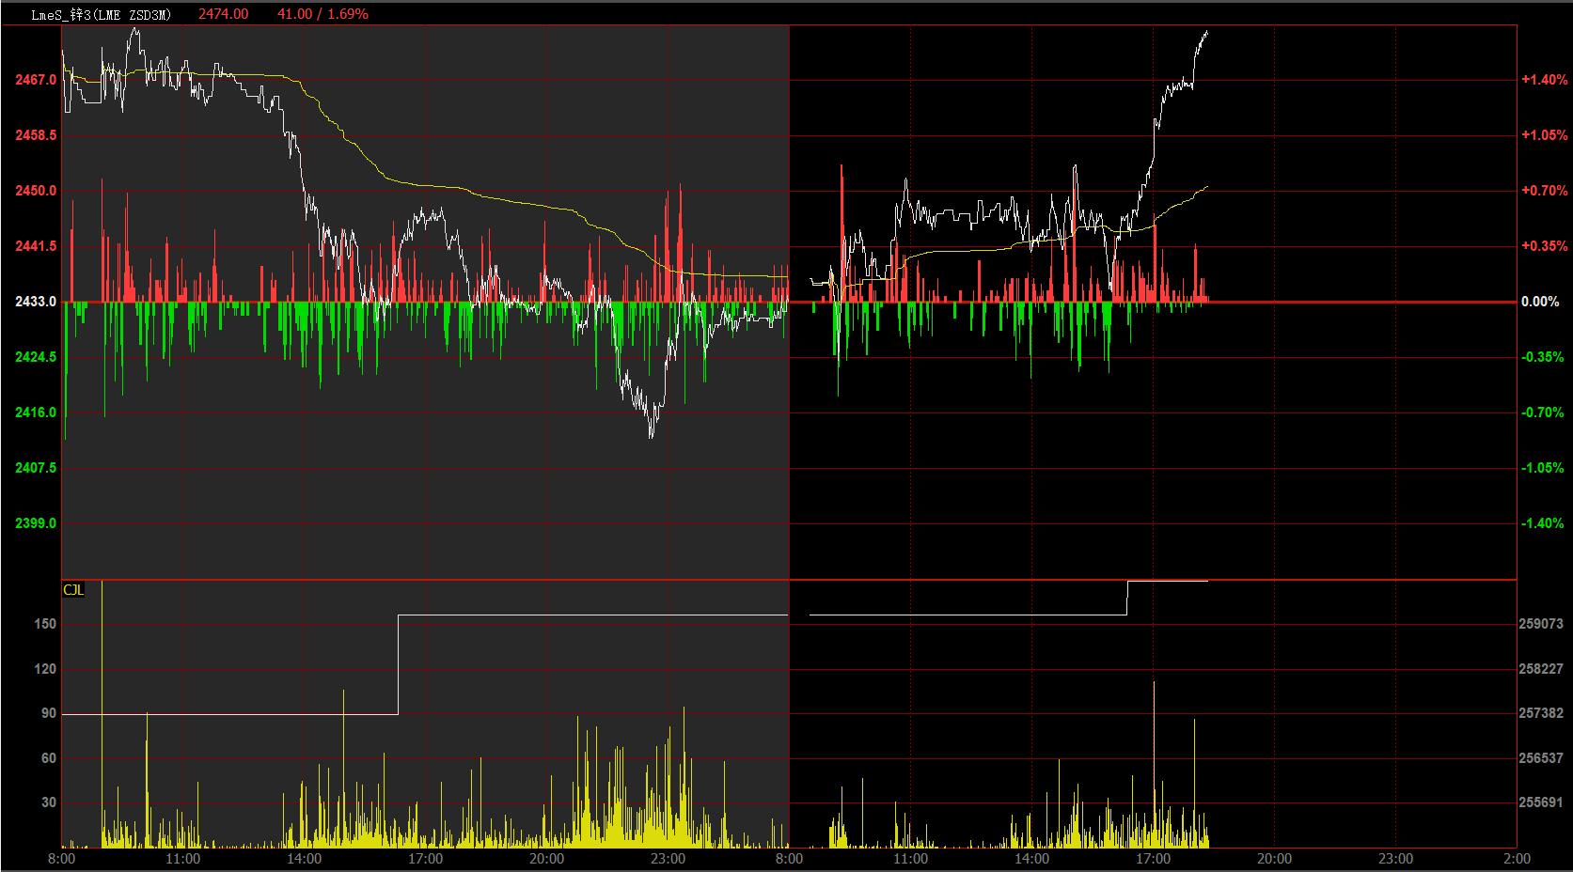Click the 2399.0 price axis label
Image resolution: width=1573 pixels, height=872 pixels.
click(36, 523)
